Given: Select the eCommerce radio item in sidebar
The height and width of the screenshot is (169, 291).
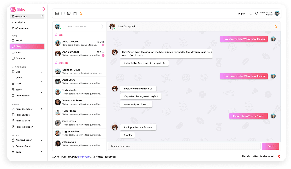Looking at the screenshot, I should (21, 28).
